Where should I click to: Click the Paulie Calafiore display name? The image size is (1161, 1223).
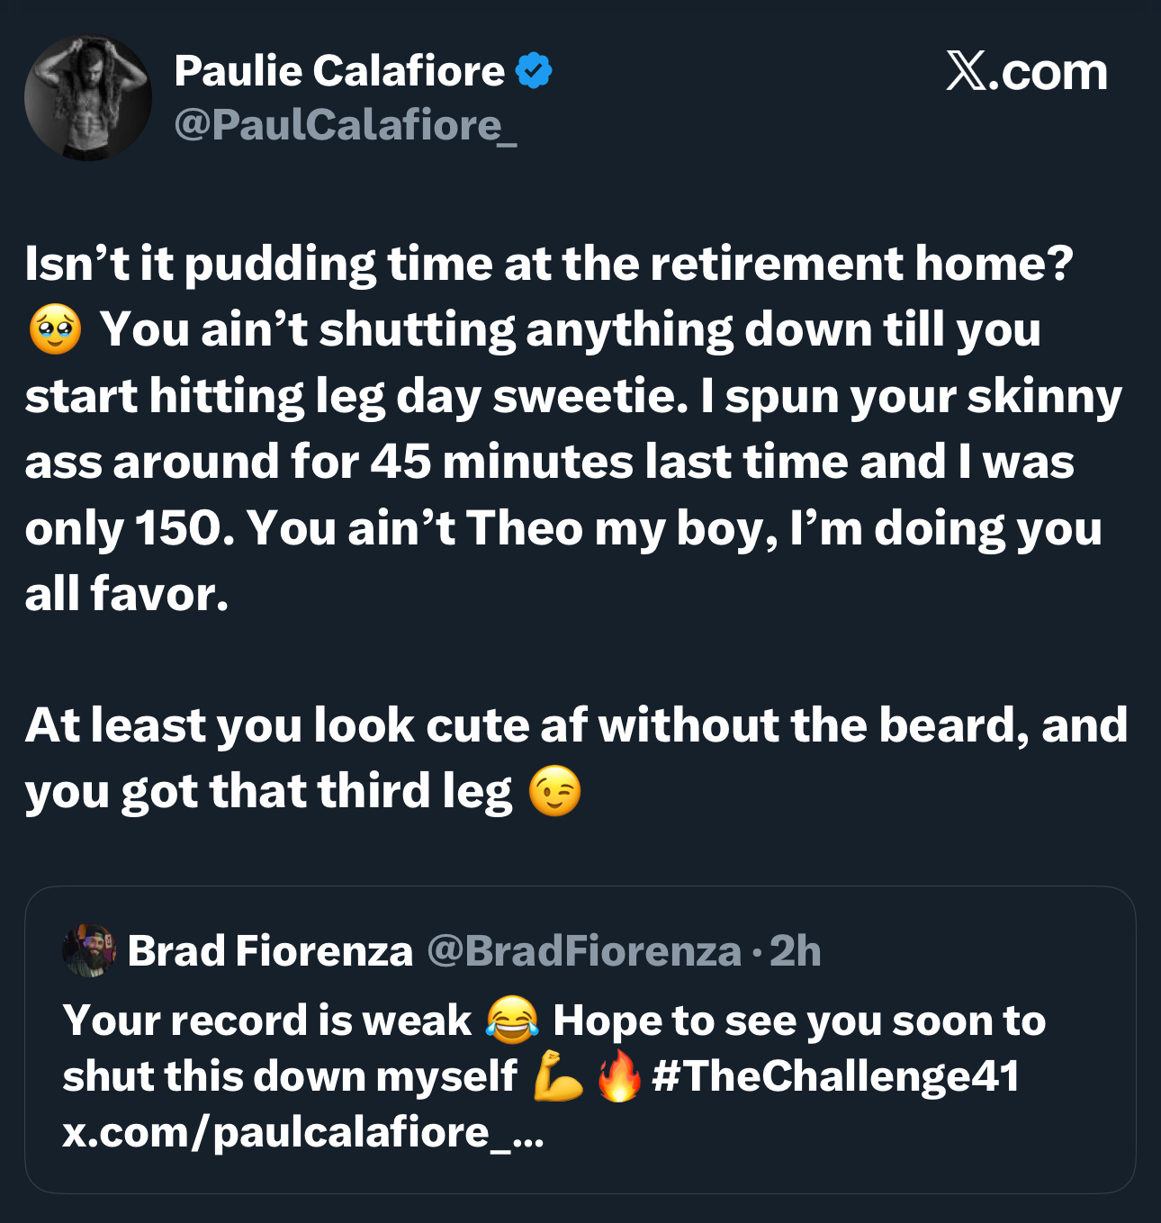tap(339, 70)
